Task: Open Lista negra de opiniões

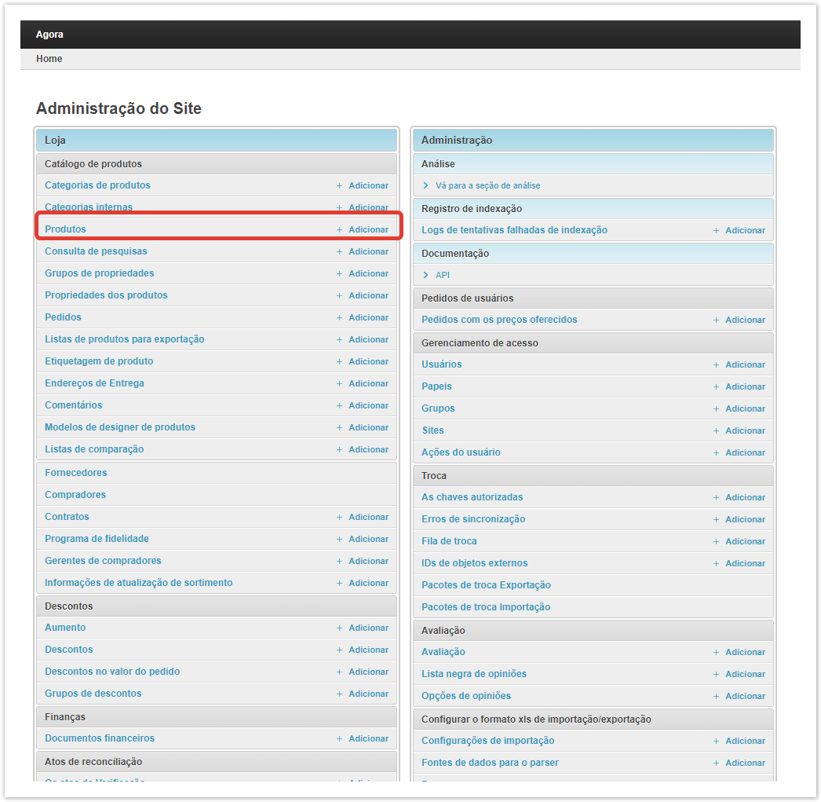Action: tap(473, 674)
